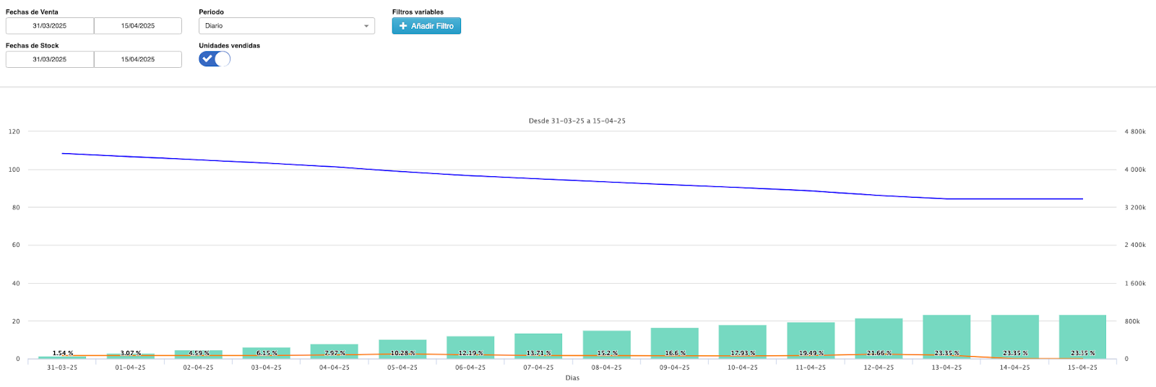The width and height of the screenshot is (1156, 387).
Task: Click Fechas de Stock start date field
Action: pos(50,59)
